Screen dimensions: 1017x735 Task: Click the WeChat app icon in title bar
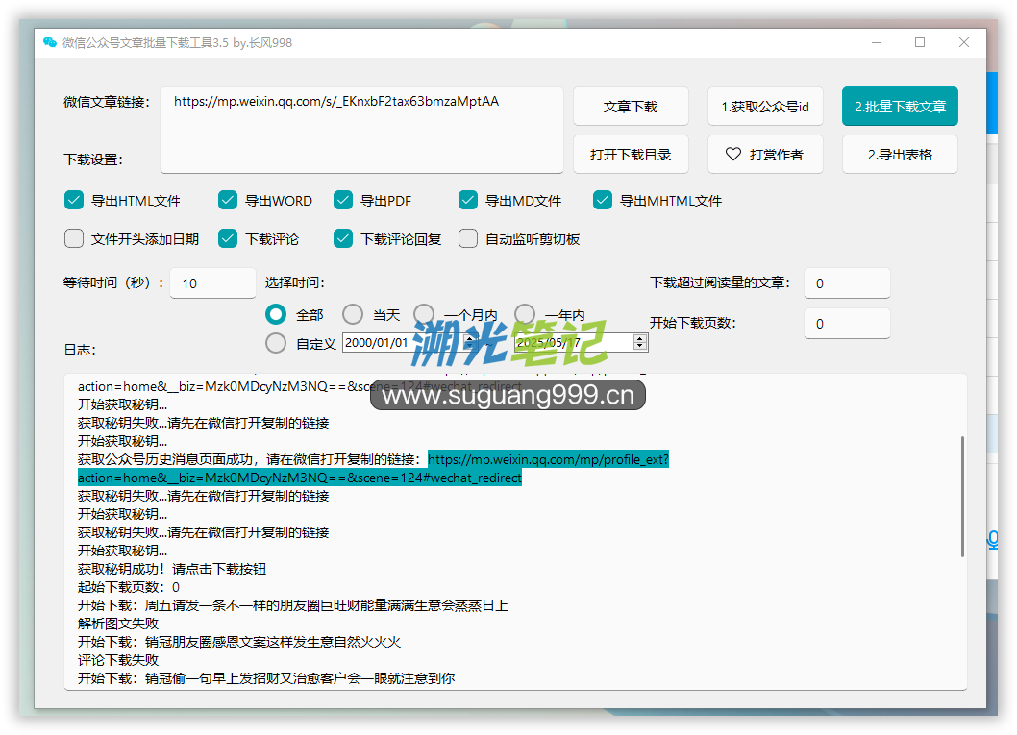[x=50, y=43]
